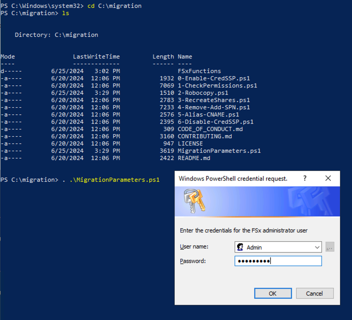Click the question mark help icon
Image resolution: width=352 pixels, height=320 pixels.
[305, 178]
